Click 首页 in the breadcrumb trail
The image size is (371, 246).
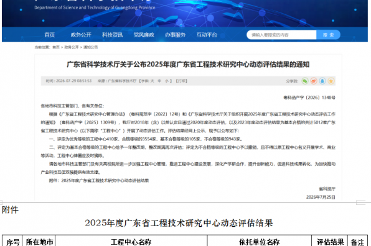coord(56,47)
